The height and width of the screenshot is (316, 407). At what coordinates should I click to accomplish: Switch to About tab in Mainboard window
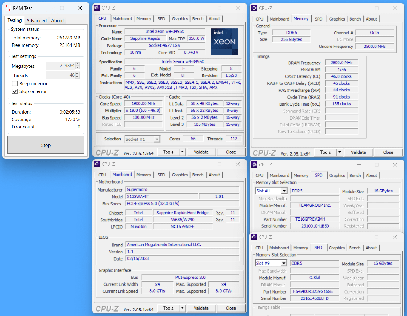(x=214, y=175)
